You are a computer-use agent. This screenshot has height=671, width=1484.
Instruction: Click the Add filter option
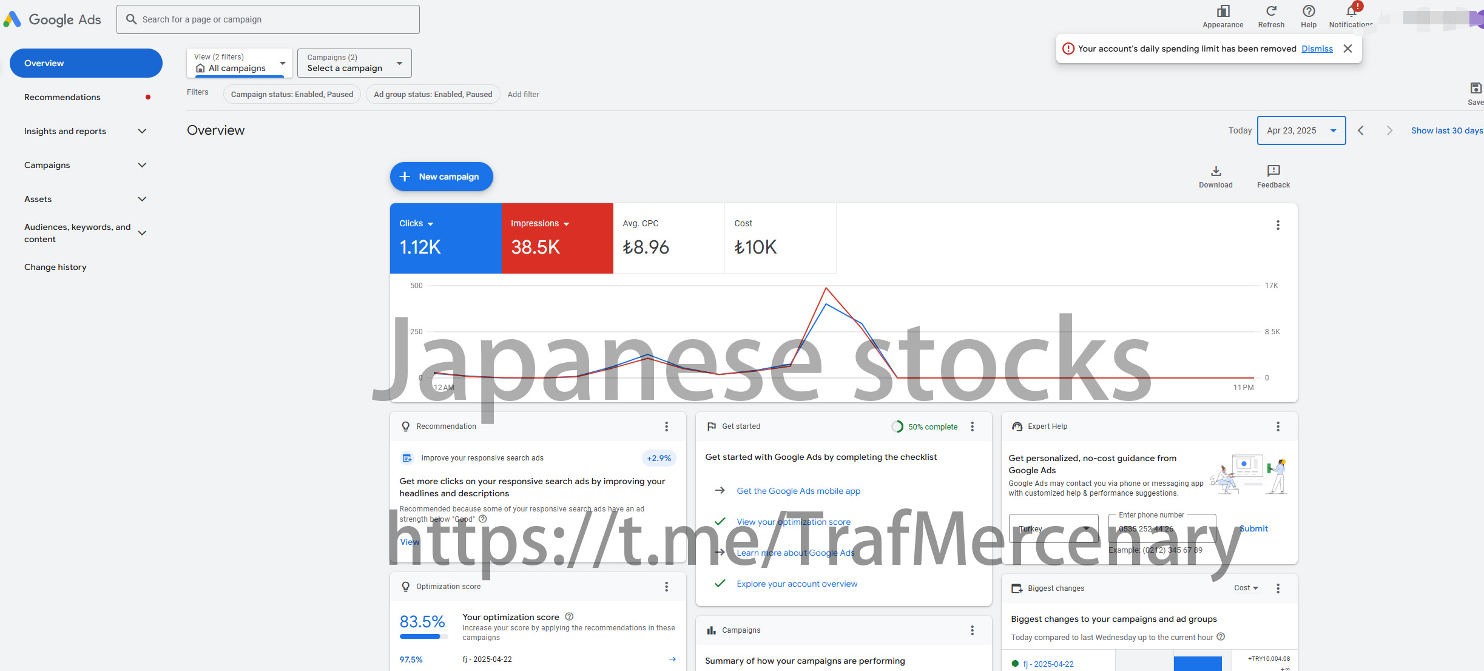[523, 94]
